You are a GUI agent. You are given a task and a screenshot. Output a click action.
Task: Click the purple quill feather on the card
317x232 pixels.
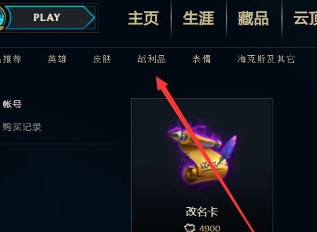click(x=228, y=148)
